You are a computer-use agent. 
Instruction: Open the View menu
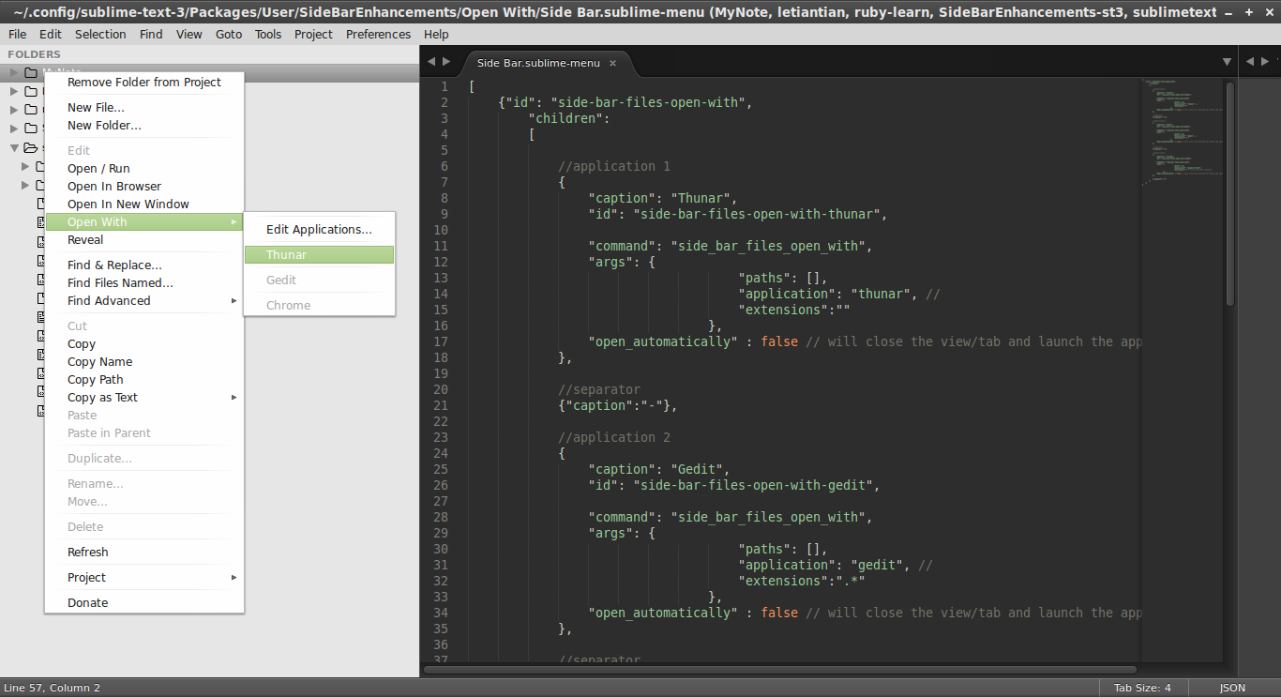point(189,34)
